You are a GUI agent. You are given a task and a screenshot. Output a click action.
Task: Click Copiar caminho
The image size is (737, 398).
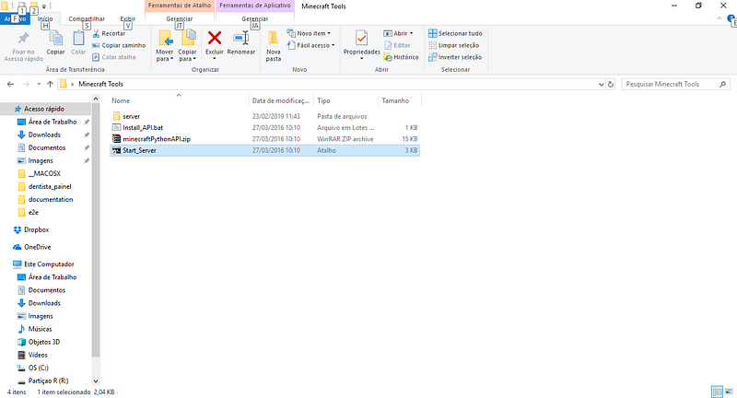click(119, 45)
